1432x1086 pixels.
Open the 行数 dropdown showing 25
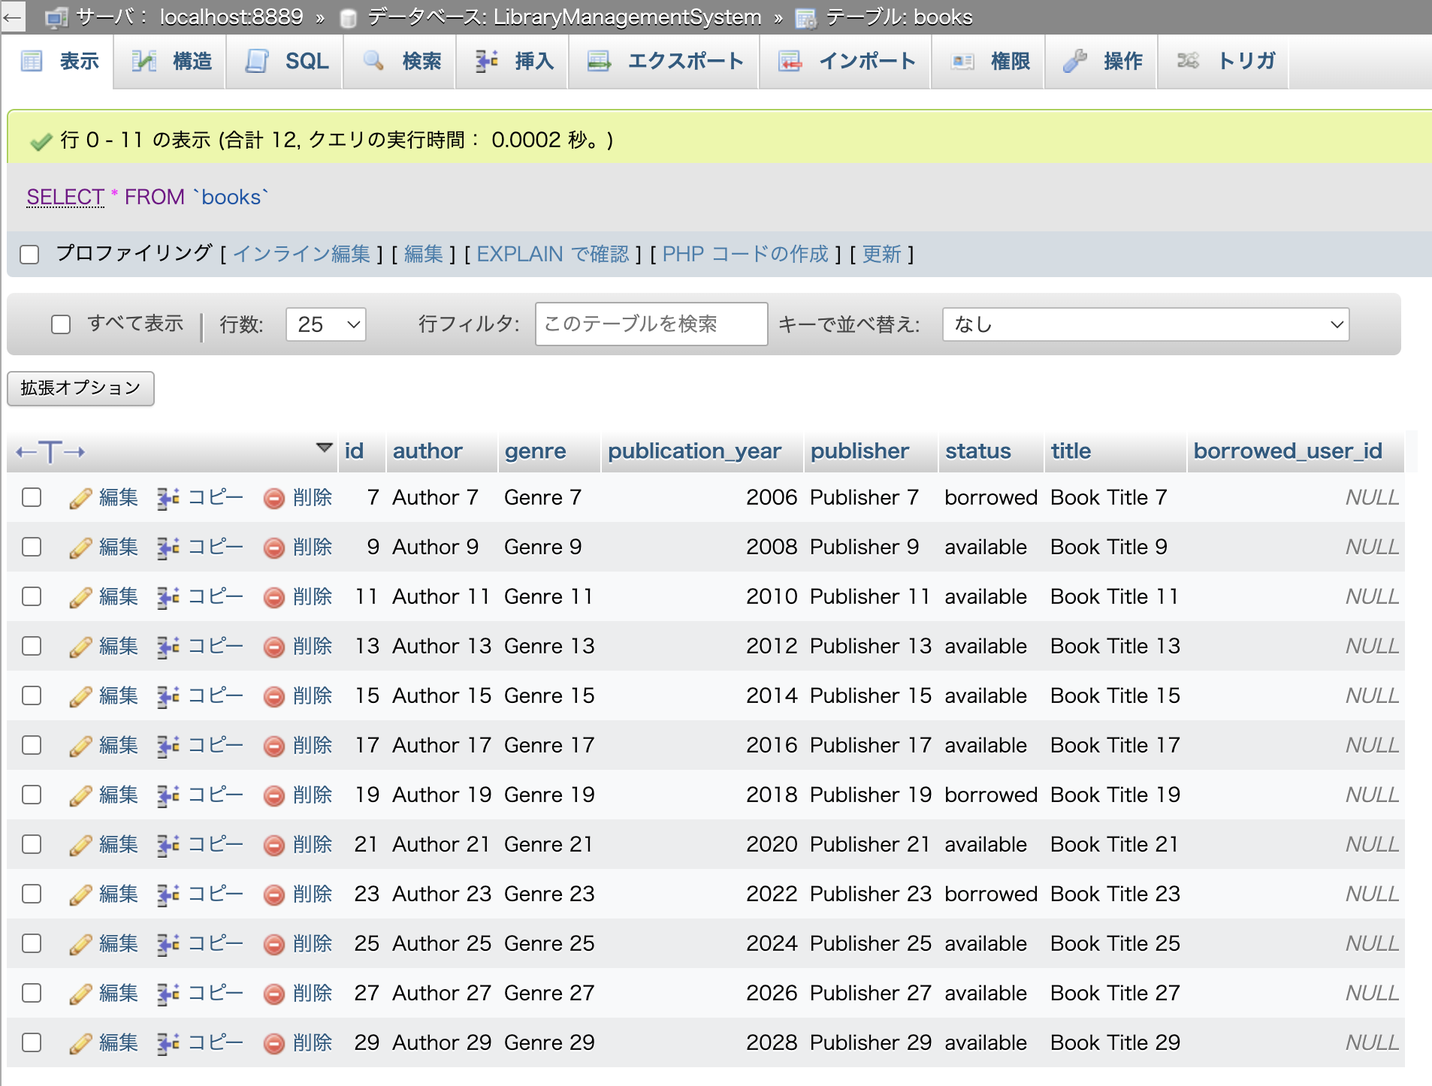tap(325, 324)
